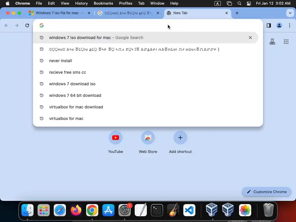This screenshot has width=296, height=222.
Task: Open the Help menu
Action: coord(174,3)
